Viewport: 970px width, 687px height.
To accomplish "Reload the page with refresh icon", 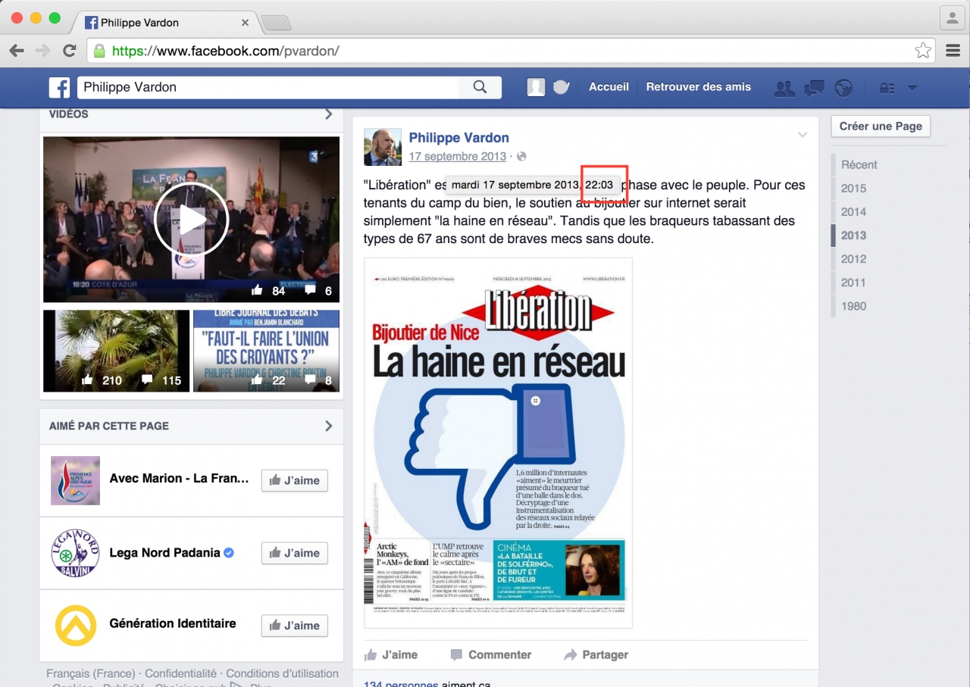I will [69, 51].
